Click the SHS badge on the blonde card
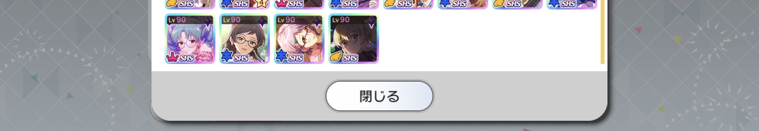Viewport: 759px width, 131px height. 350,58
